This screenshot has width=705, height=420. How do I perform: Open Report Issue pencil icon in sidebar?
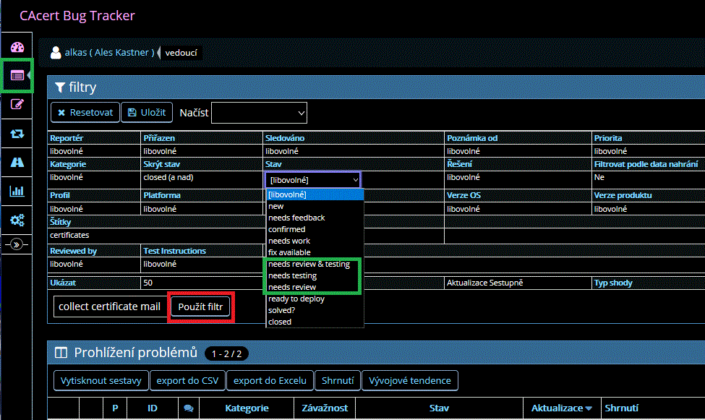tap(17, 104)
